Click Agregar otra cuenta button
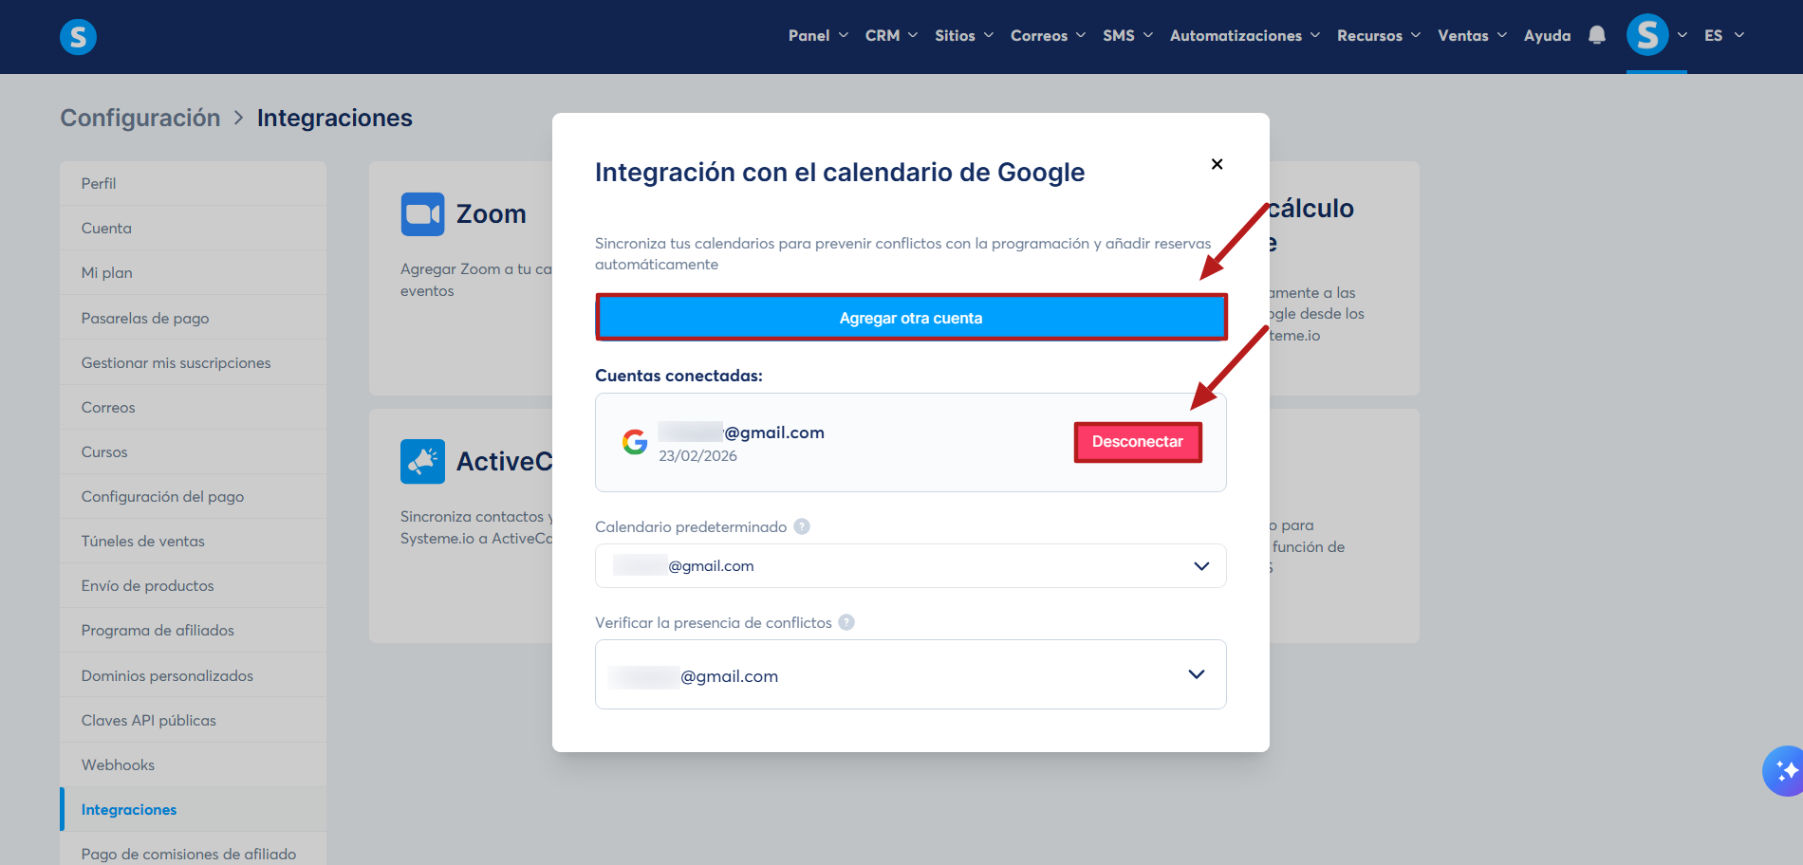The width and height of the screenshot is (1803, 865). (911, 318)
